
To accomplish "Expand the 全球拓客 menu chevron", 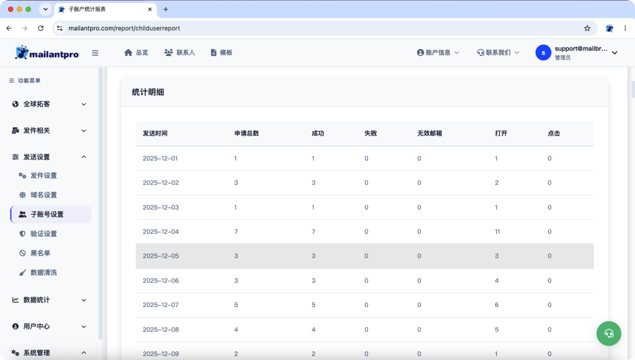I will pyautogui.click(x=84, y=104).
